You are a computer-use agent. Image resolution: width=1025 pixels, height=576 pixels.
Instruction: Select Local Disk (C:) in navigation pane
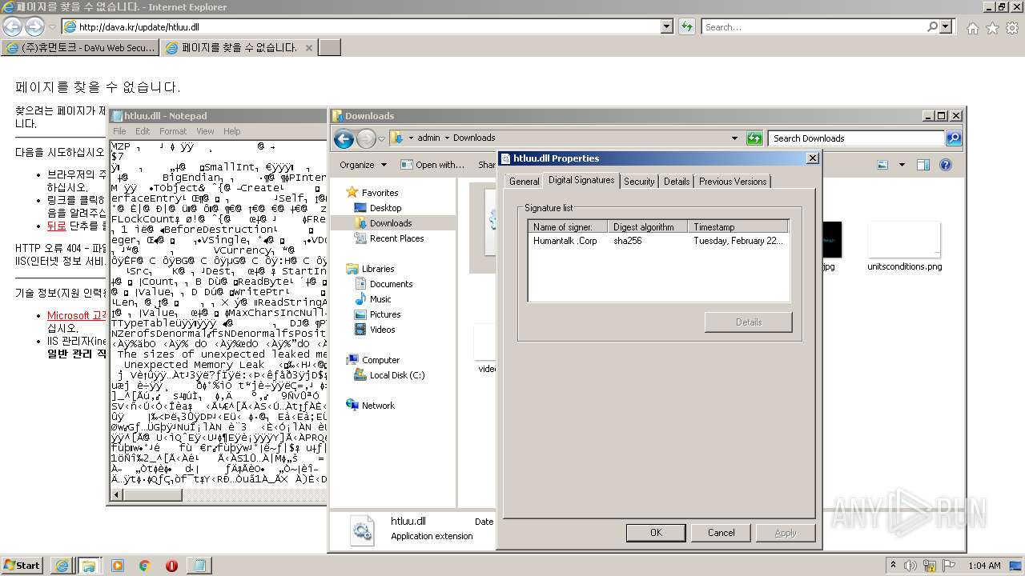pos(396,375)
